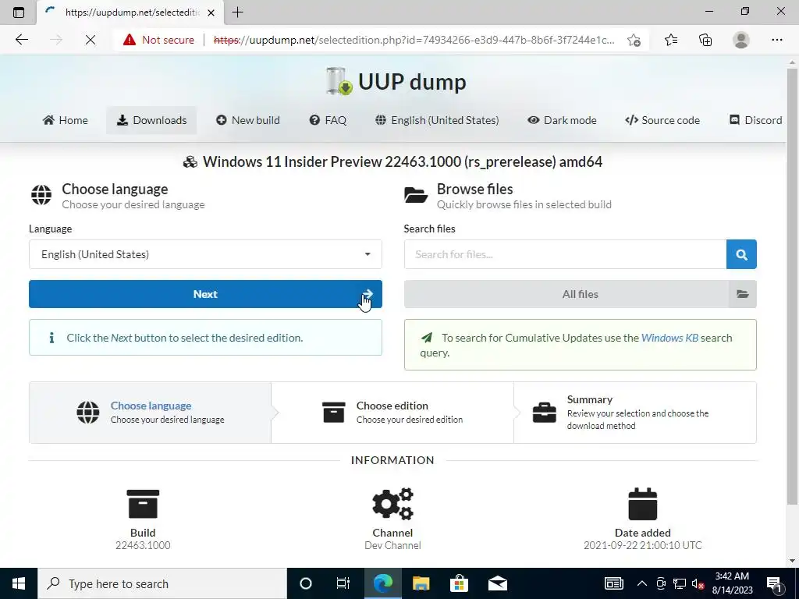The width and height of the screenshot is (799, 599).
Task: Open the Source code link
Action: 662,120
